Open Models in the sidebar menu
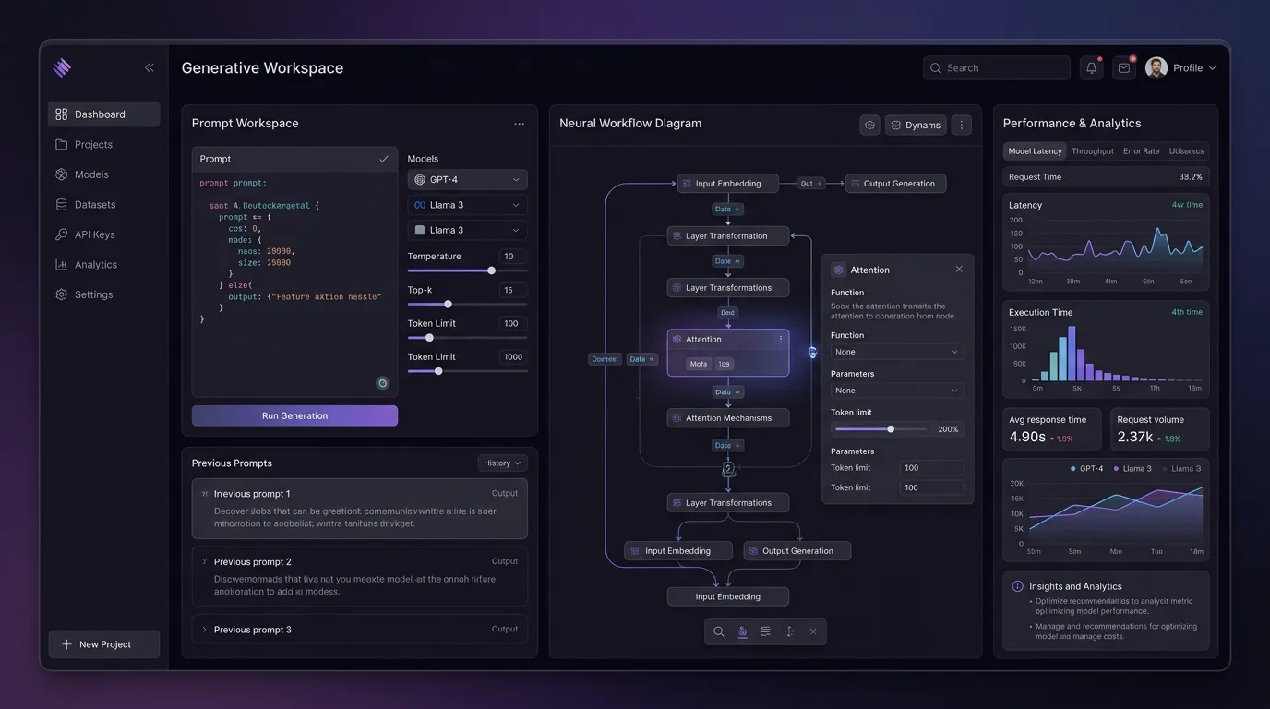The image size is (1270, 709). (x=103, y=174)
